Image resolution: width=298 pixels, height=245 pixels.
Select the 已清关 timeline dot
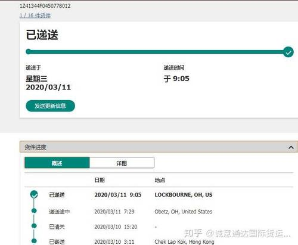34,226
